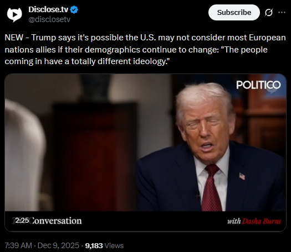Viewport: 291px width, 252px height.
Task: Click the flag lapel pin in video
Action: (242, 176)
